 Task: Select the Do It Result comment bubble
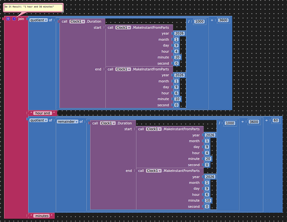(x=33, y=8)
